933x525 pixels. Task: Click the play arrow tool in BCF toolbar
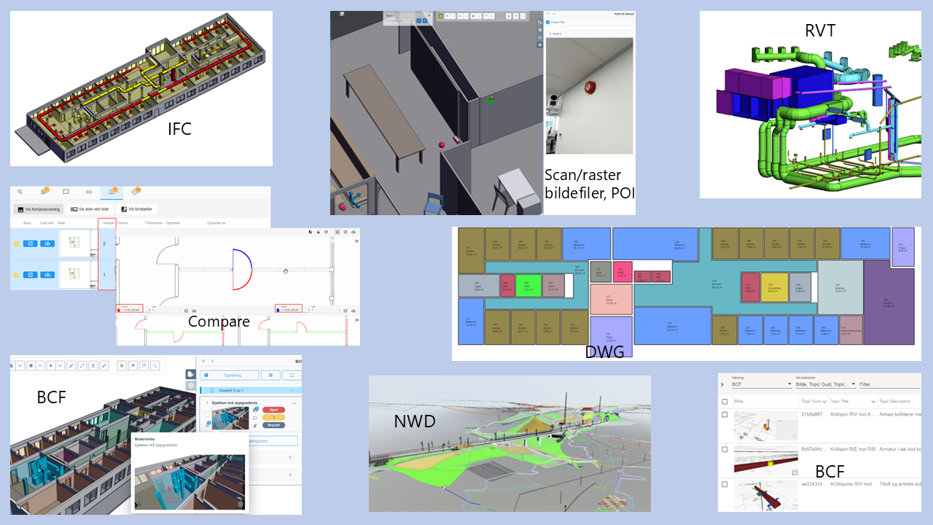(50, 366)
